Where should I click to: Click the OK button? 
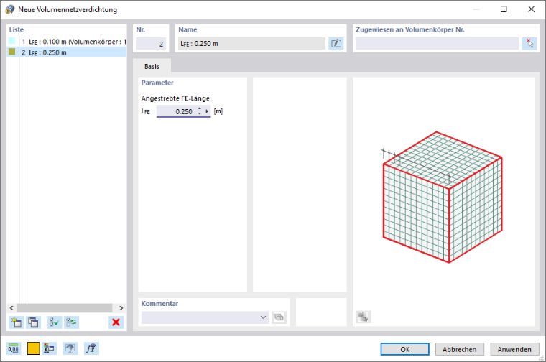pos(404,349)
